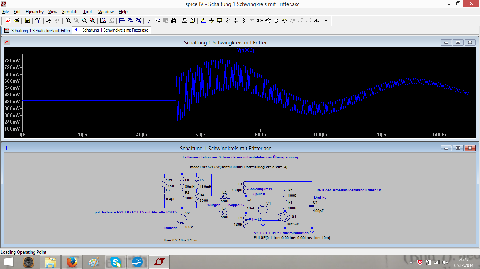Place a Ground symbol from toolbar
This screenshot has width=480, height=269.
click(x=212, y=21)
